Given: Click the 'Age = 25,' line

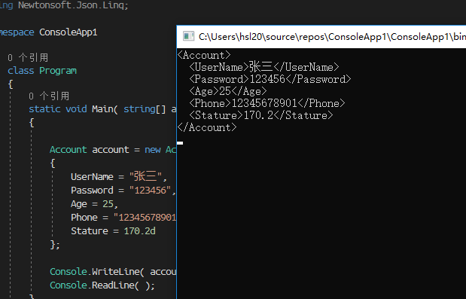Looking at the screenshot, I should (x=95, y=204).
